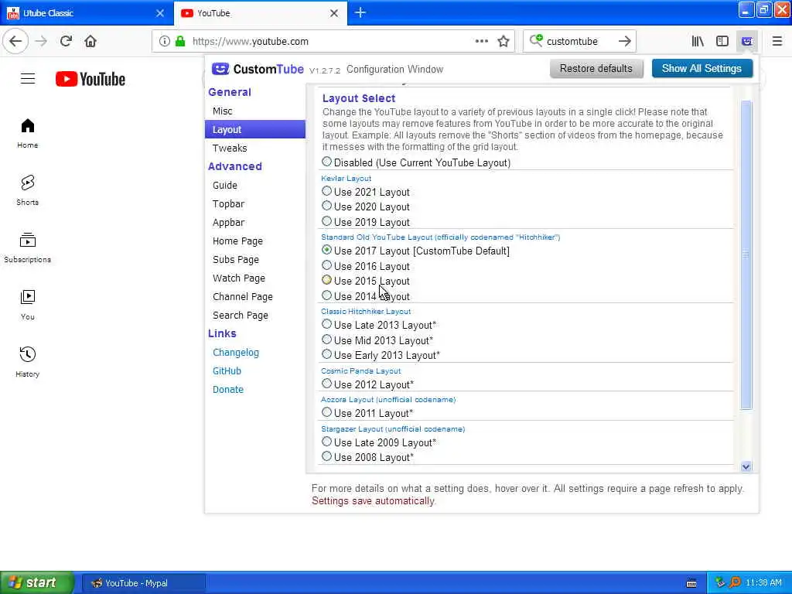Screen dimensions: 792x594
Task: Select Use Late 2013 Layout option
Action: click(x=327, y=324)
